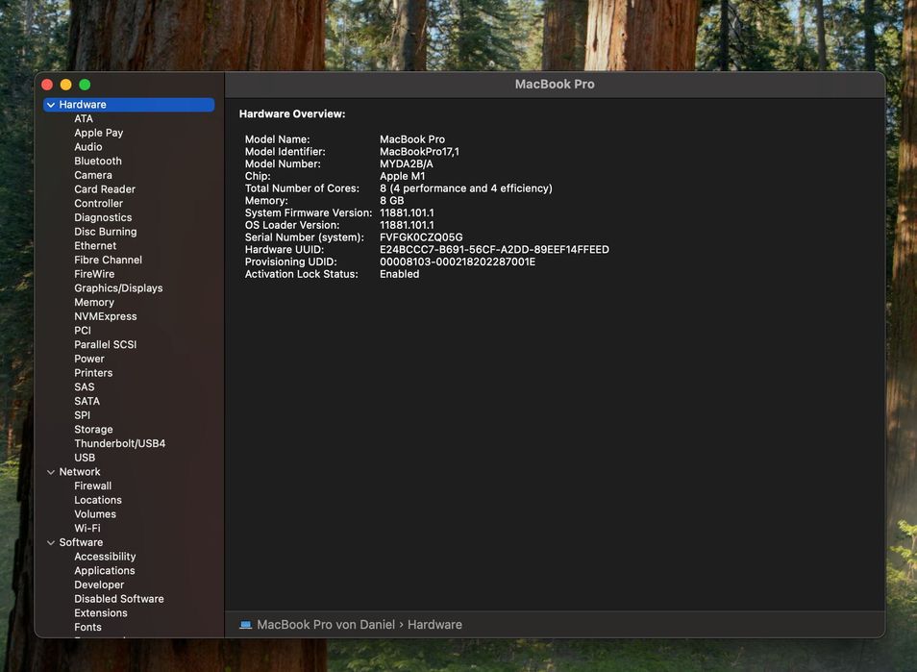Viewport: 917px width, 672px height.
Task: Click the 8 GB memory value
Action: [x=392, y=201]
